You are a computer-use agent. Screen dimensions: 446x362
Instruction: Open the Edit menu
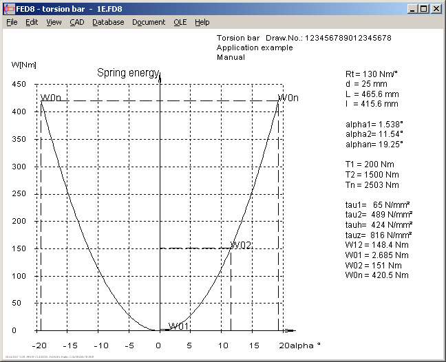(x=32, y=22)
